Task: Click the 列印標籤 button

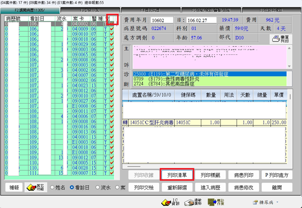Action: click(210, 175)
